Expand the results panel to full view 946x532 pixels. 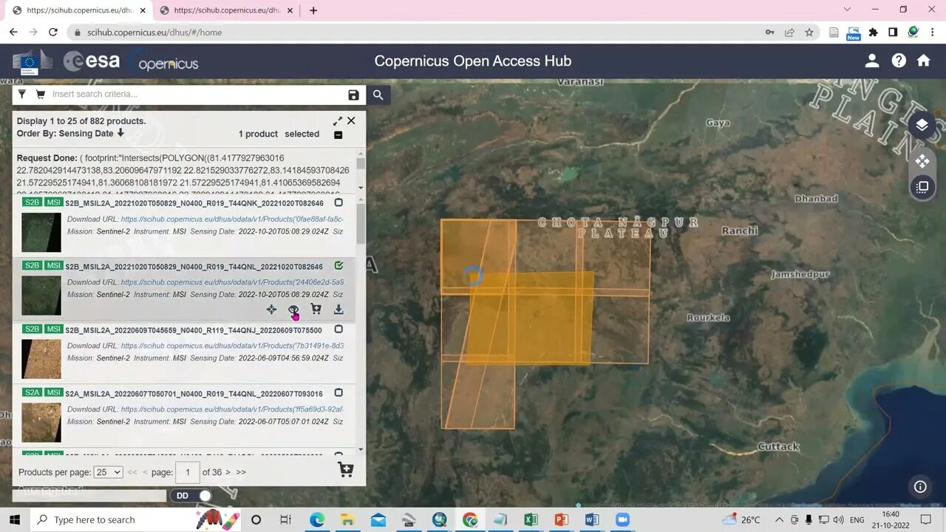338,121
